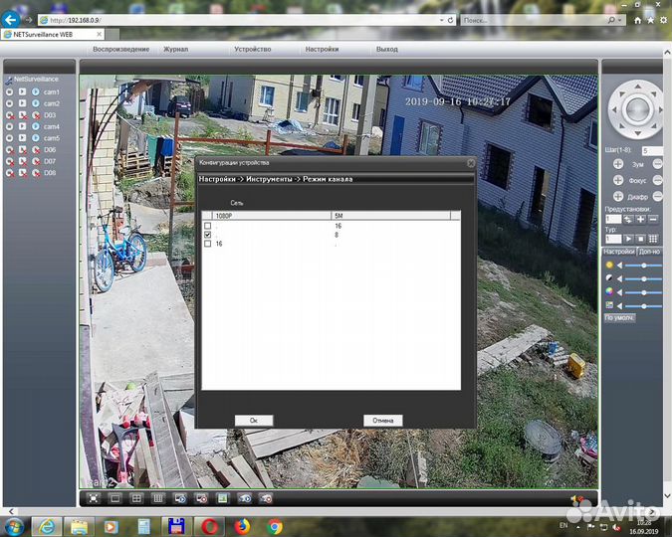Click the step (Шаг) input field
This screenshot has width=672, height=537.
pos(650,150)
